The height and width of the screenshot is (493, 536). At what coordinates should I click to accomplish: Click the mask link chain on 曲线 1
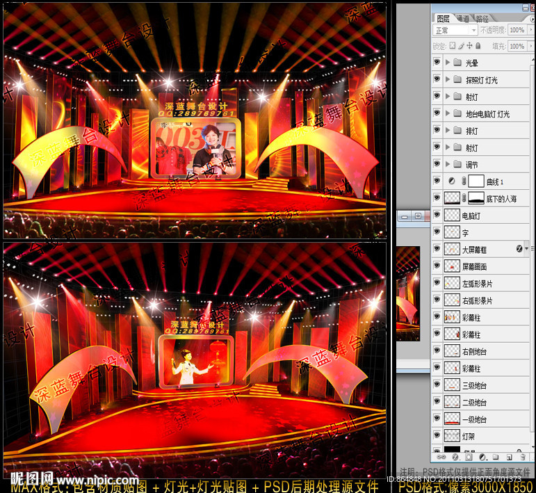click(x=464, y=181)
